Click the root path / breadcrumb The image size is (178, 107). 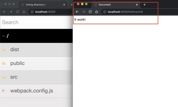pyautogui.click(x=8, y=36)
